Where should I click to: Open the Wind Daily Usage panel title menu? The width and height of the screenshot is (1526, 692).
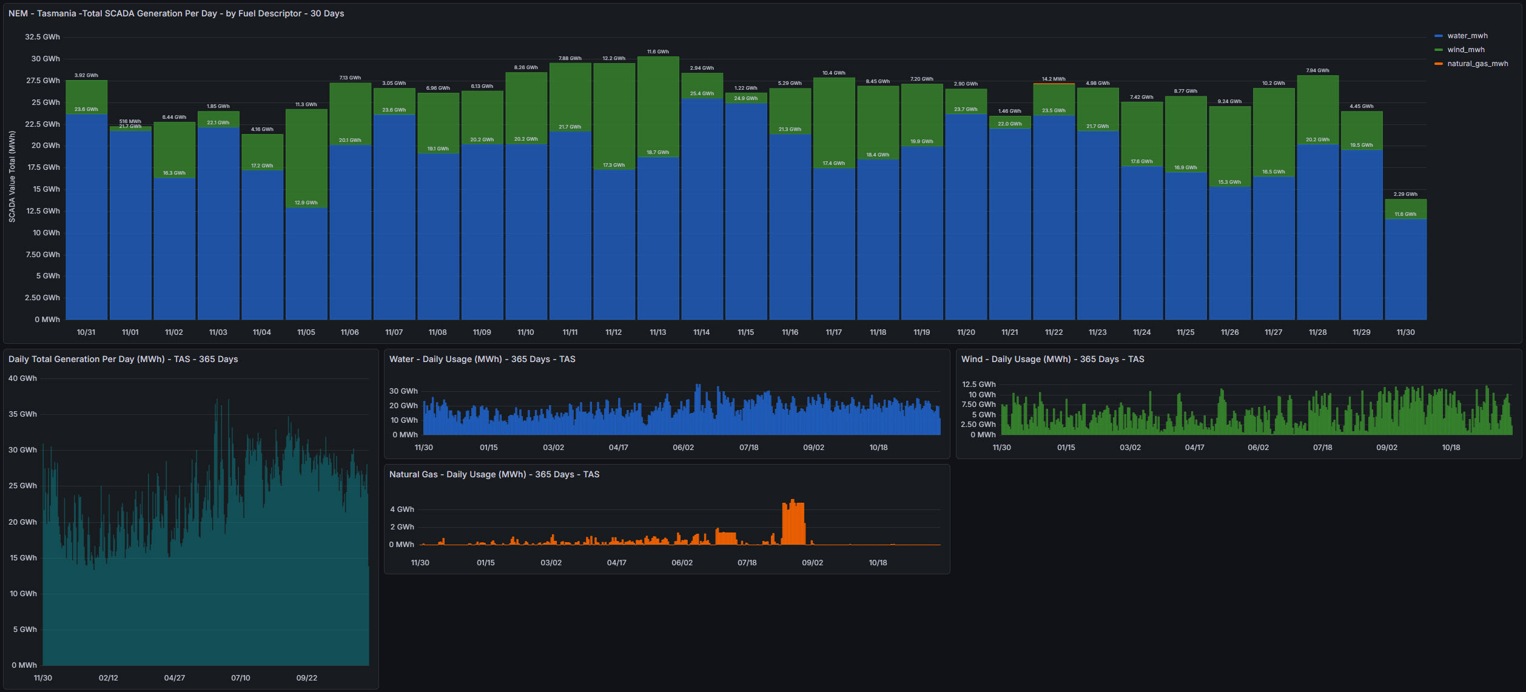[x=1052, y=359]
